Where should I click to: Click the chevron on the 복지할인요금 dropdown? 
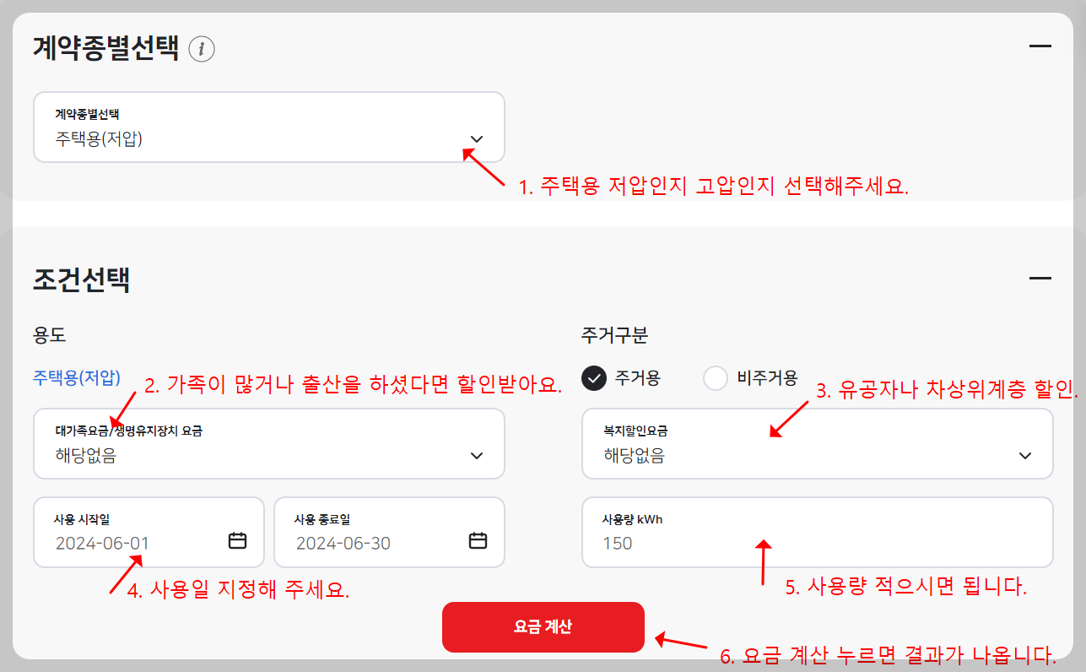1025,455
